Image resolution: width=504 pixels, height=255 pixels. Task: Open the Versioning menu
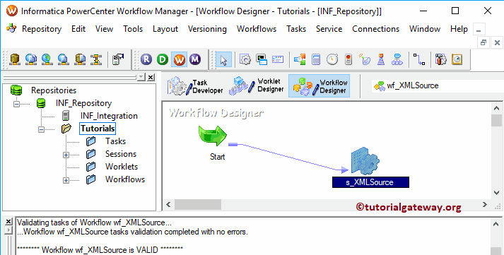pos(207,29)
